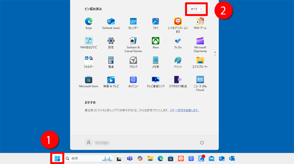Open テレビ番組リンク app
Screen dimensions: 294x164
[156, 82]
